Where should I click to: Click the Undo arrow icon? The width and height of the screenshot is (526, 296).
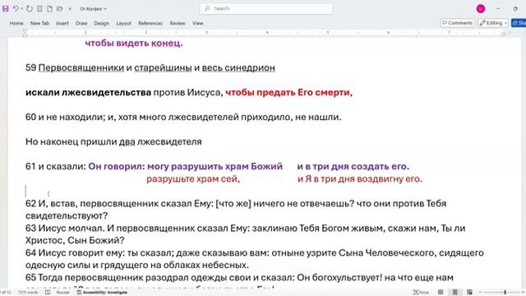(16, 9)
